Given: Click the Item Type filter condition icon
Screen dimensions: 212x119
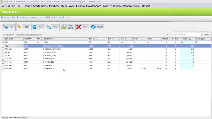Looking at the screenshot, I should (109, 42).
